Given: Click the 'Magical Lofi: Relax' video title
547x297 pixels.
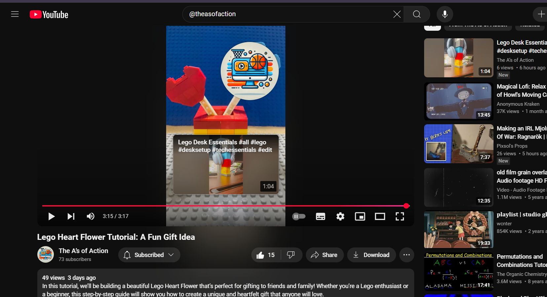Looking at the screenshot, I should [522, 91].
